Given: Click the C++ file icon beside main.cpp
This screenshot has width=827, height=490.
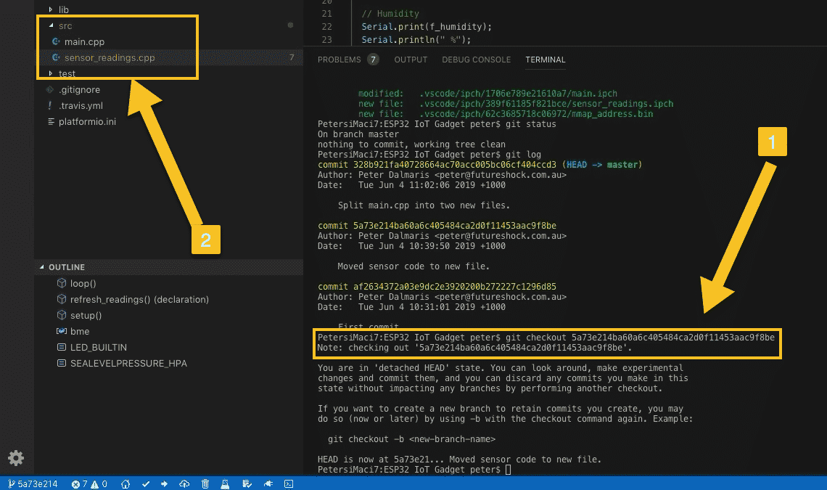Looking at the screenshot, I should (55, 41).
